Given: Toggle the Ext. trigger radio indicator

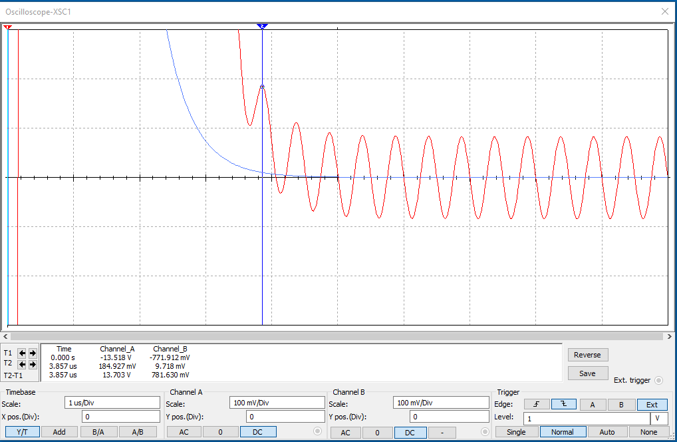Looking at the screenshot, I should pyautogui.click(x=658, y=380).
